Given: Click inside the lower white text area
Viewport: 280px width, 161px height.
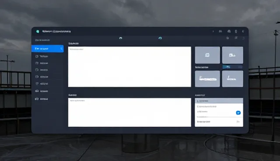Looking at the screenshot, I should [x=129, y=112].
